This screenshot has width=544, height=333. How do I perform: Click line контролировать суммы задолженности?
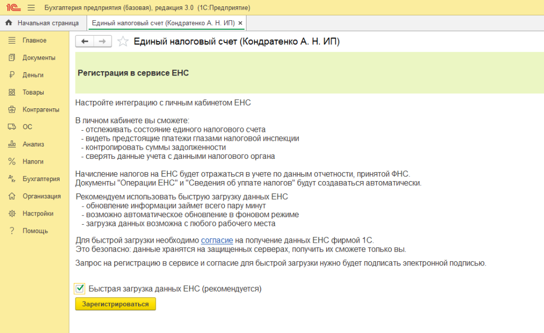(x=154, y=148)
